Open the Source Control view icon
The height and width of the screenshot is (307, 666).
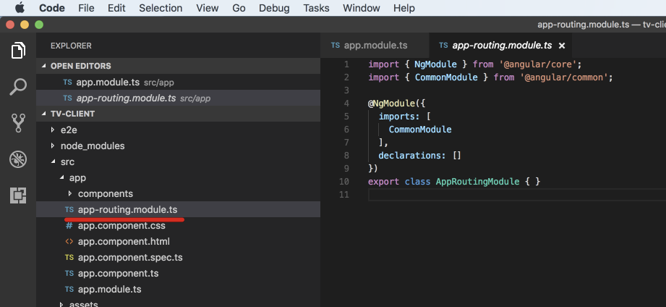tap(18, 123)
